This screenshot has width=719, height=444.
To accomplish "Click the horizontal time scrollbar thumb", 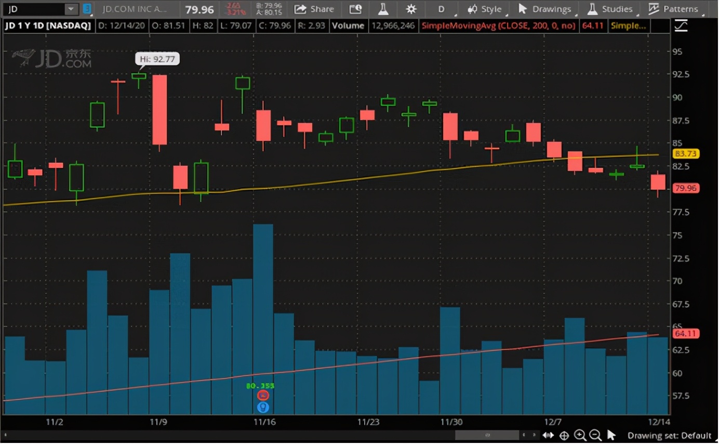I will [x=487, y=435].
